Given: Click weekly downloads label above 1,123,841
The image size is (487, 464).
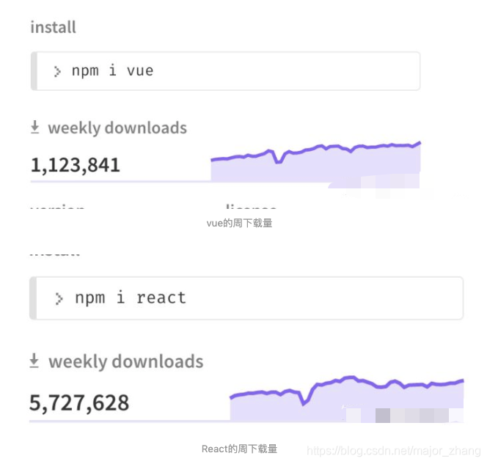Looking at the screenshot, I should [117, 128].
